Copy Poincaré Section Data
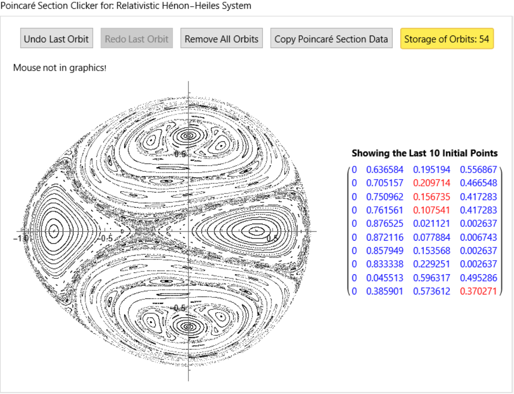514x394 pixels. coord(331,39)
